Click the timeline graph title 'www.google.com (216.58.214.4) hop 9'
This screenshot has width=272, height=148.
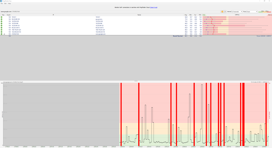(13, 82)
